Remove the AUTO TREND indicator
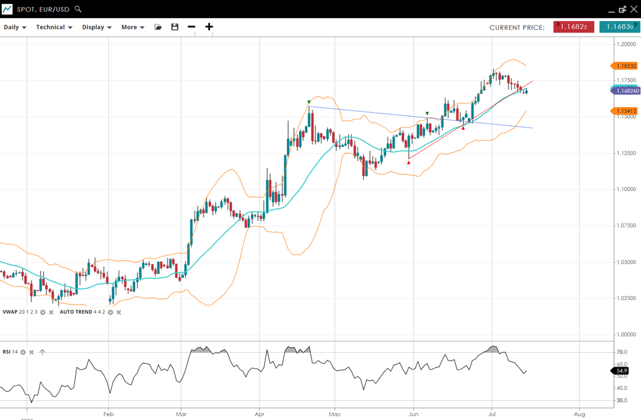641x420 pixels. (x=119, y=312)
